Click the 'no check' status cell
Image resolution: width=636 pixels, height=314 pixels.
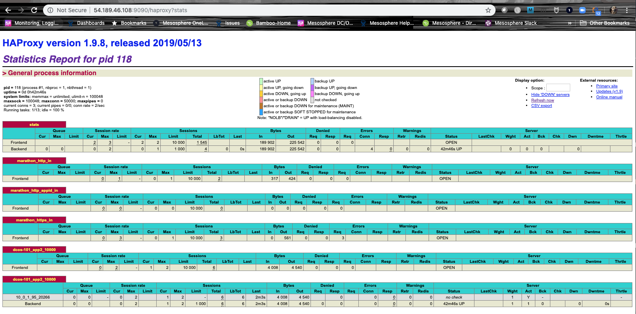(x=454, y=297)
